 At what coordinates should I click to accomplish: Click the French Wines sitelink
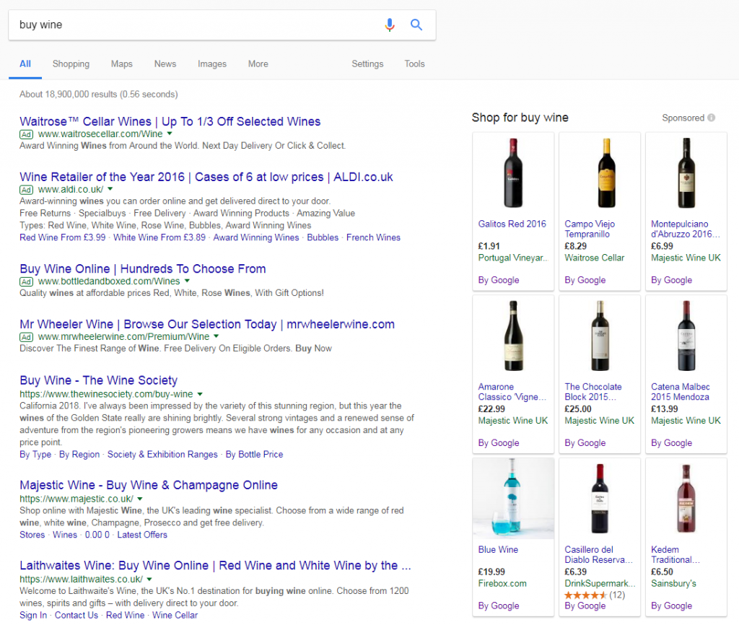click(x=373, y=237)
